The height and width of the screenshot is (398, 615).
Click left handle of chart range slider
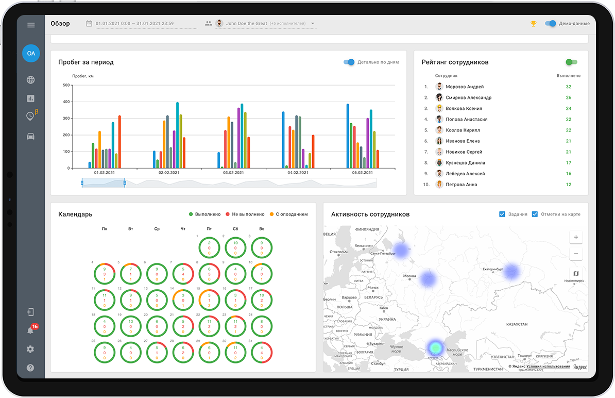click(x=82, y=183)
